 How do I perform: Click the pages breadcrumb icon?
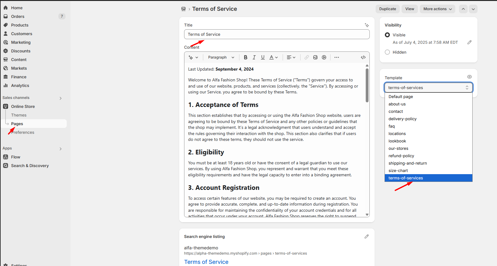coord(183,9)
